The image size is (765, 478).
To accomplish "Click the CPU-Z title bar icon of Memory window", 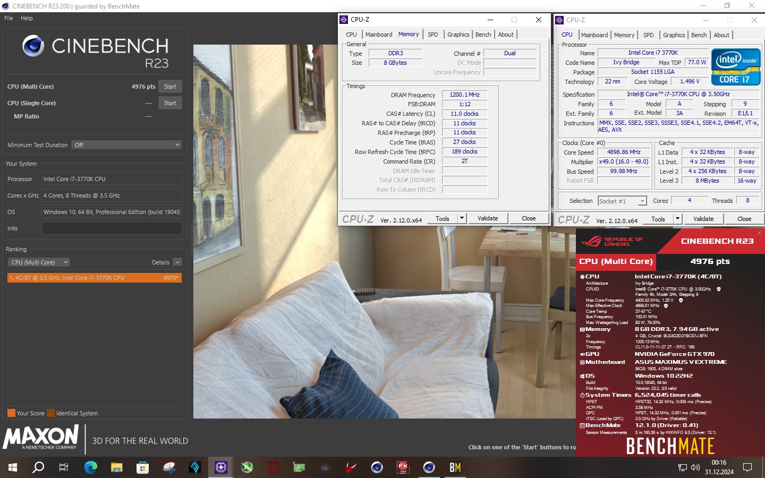I will point(344,20).
